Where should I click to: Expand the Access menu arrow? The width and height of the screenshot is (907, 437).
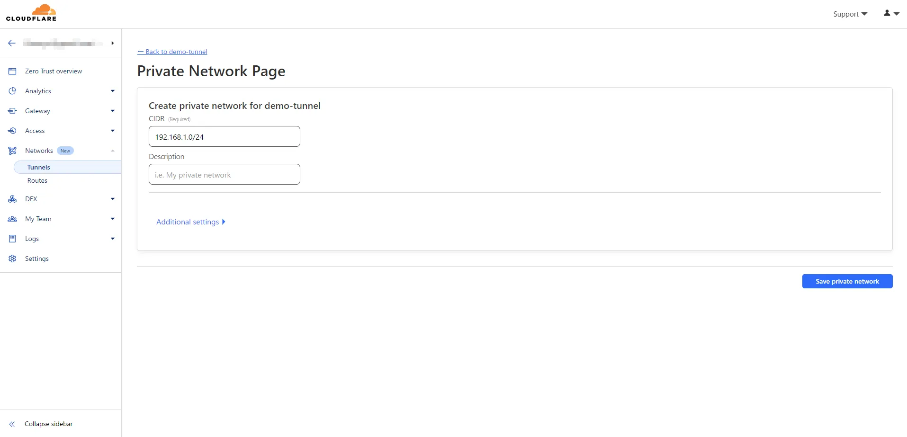point(113,131)
